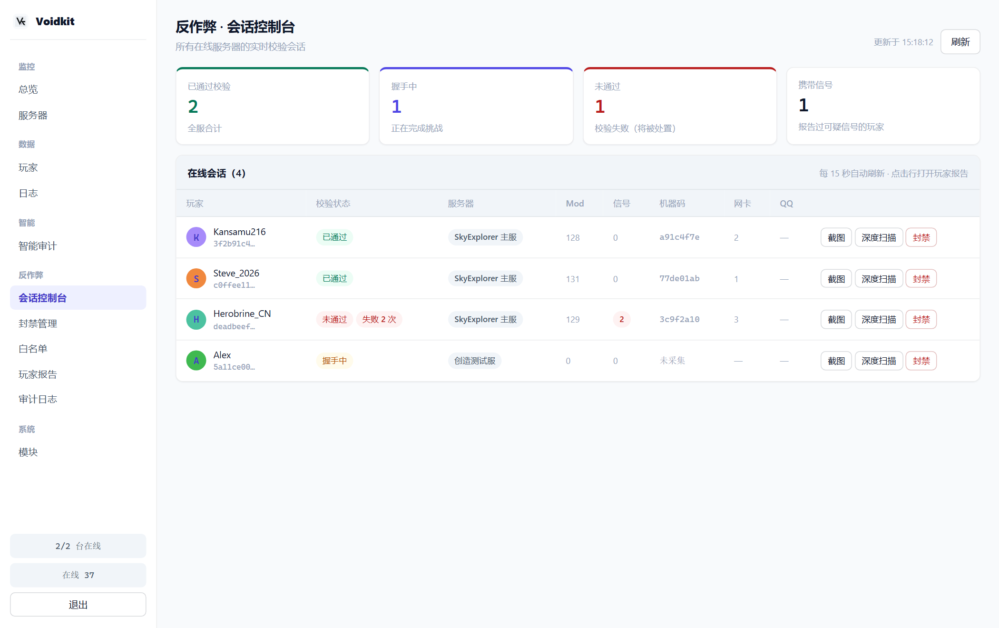The width and height of the screenshot is (999, 628).
Task: Open 封禁管理 ban management
Action: [x=78, y=324]
